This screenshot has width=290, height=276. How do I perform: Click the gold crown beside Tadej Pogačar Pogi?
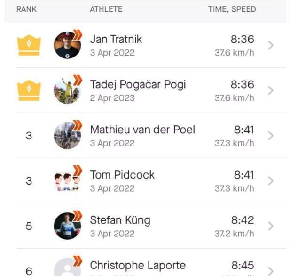(x=29, y=90)
